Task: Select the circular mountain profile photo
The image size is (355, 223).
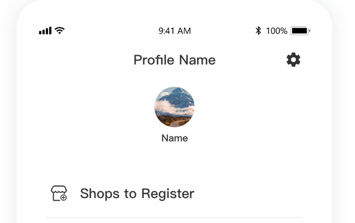Action: 174,107
